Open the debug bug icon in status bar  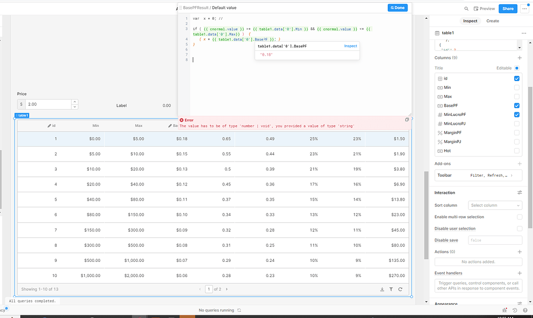coord(505,310)
